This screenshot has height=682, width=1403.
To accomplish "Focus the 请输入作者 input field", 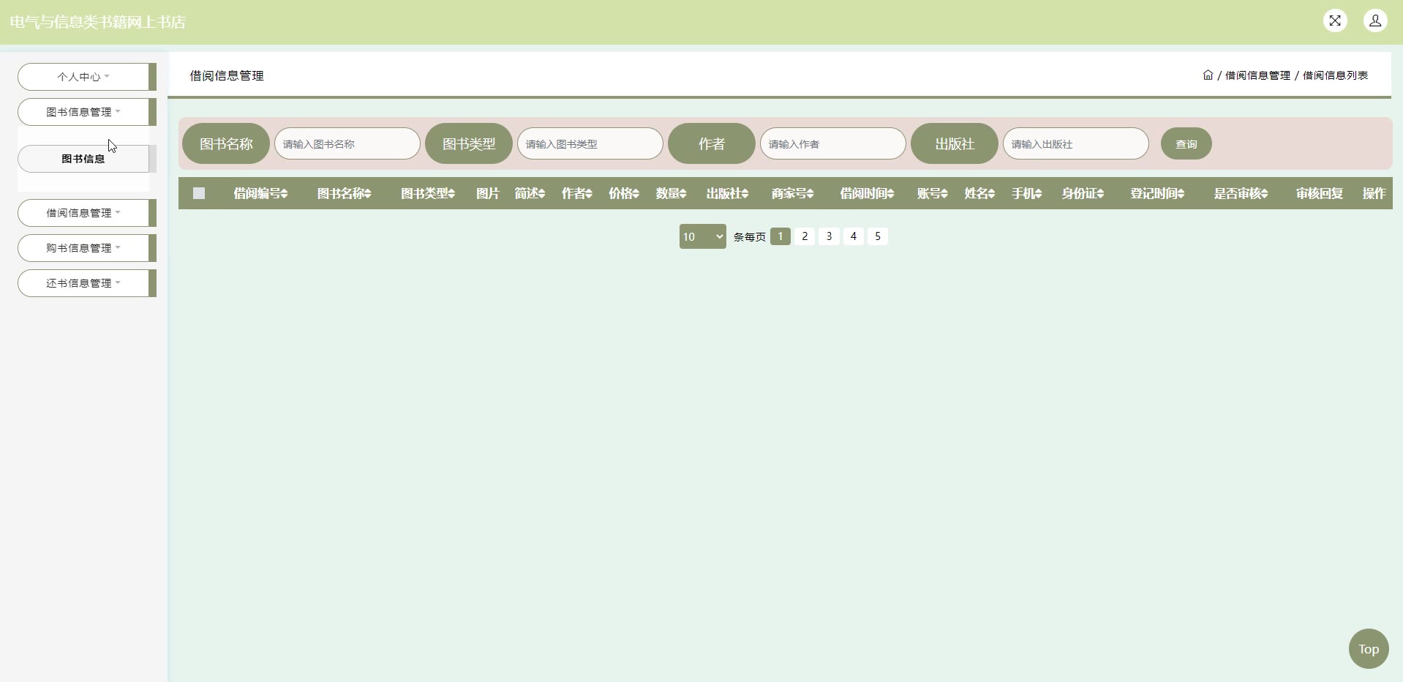I will pos(833,143).
